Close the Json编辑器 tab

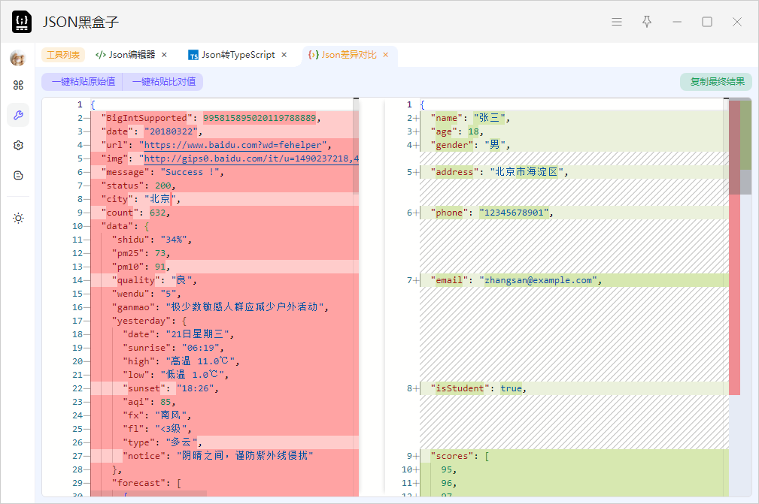coord(165,55)
